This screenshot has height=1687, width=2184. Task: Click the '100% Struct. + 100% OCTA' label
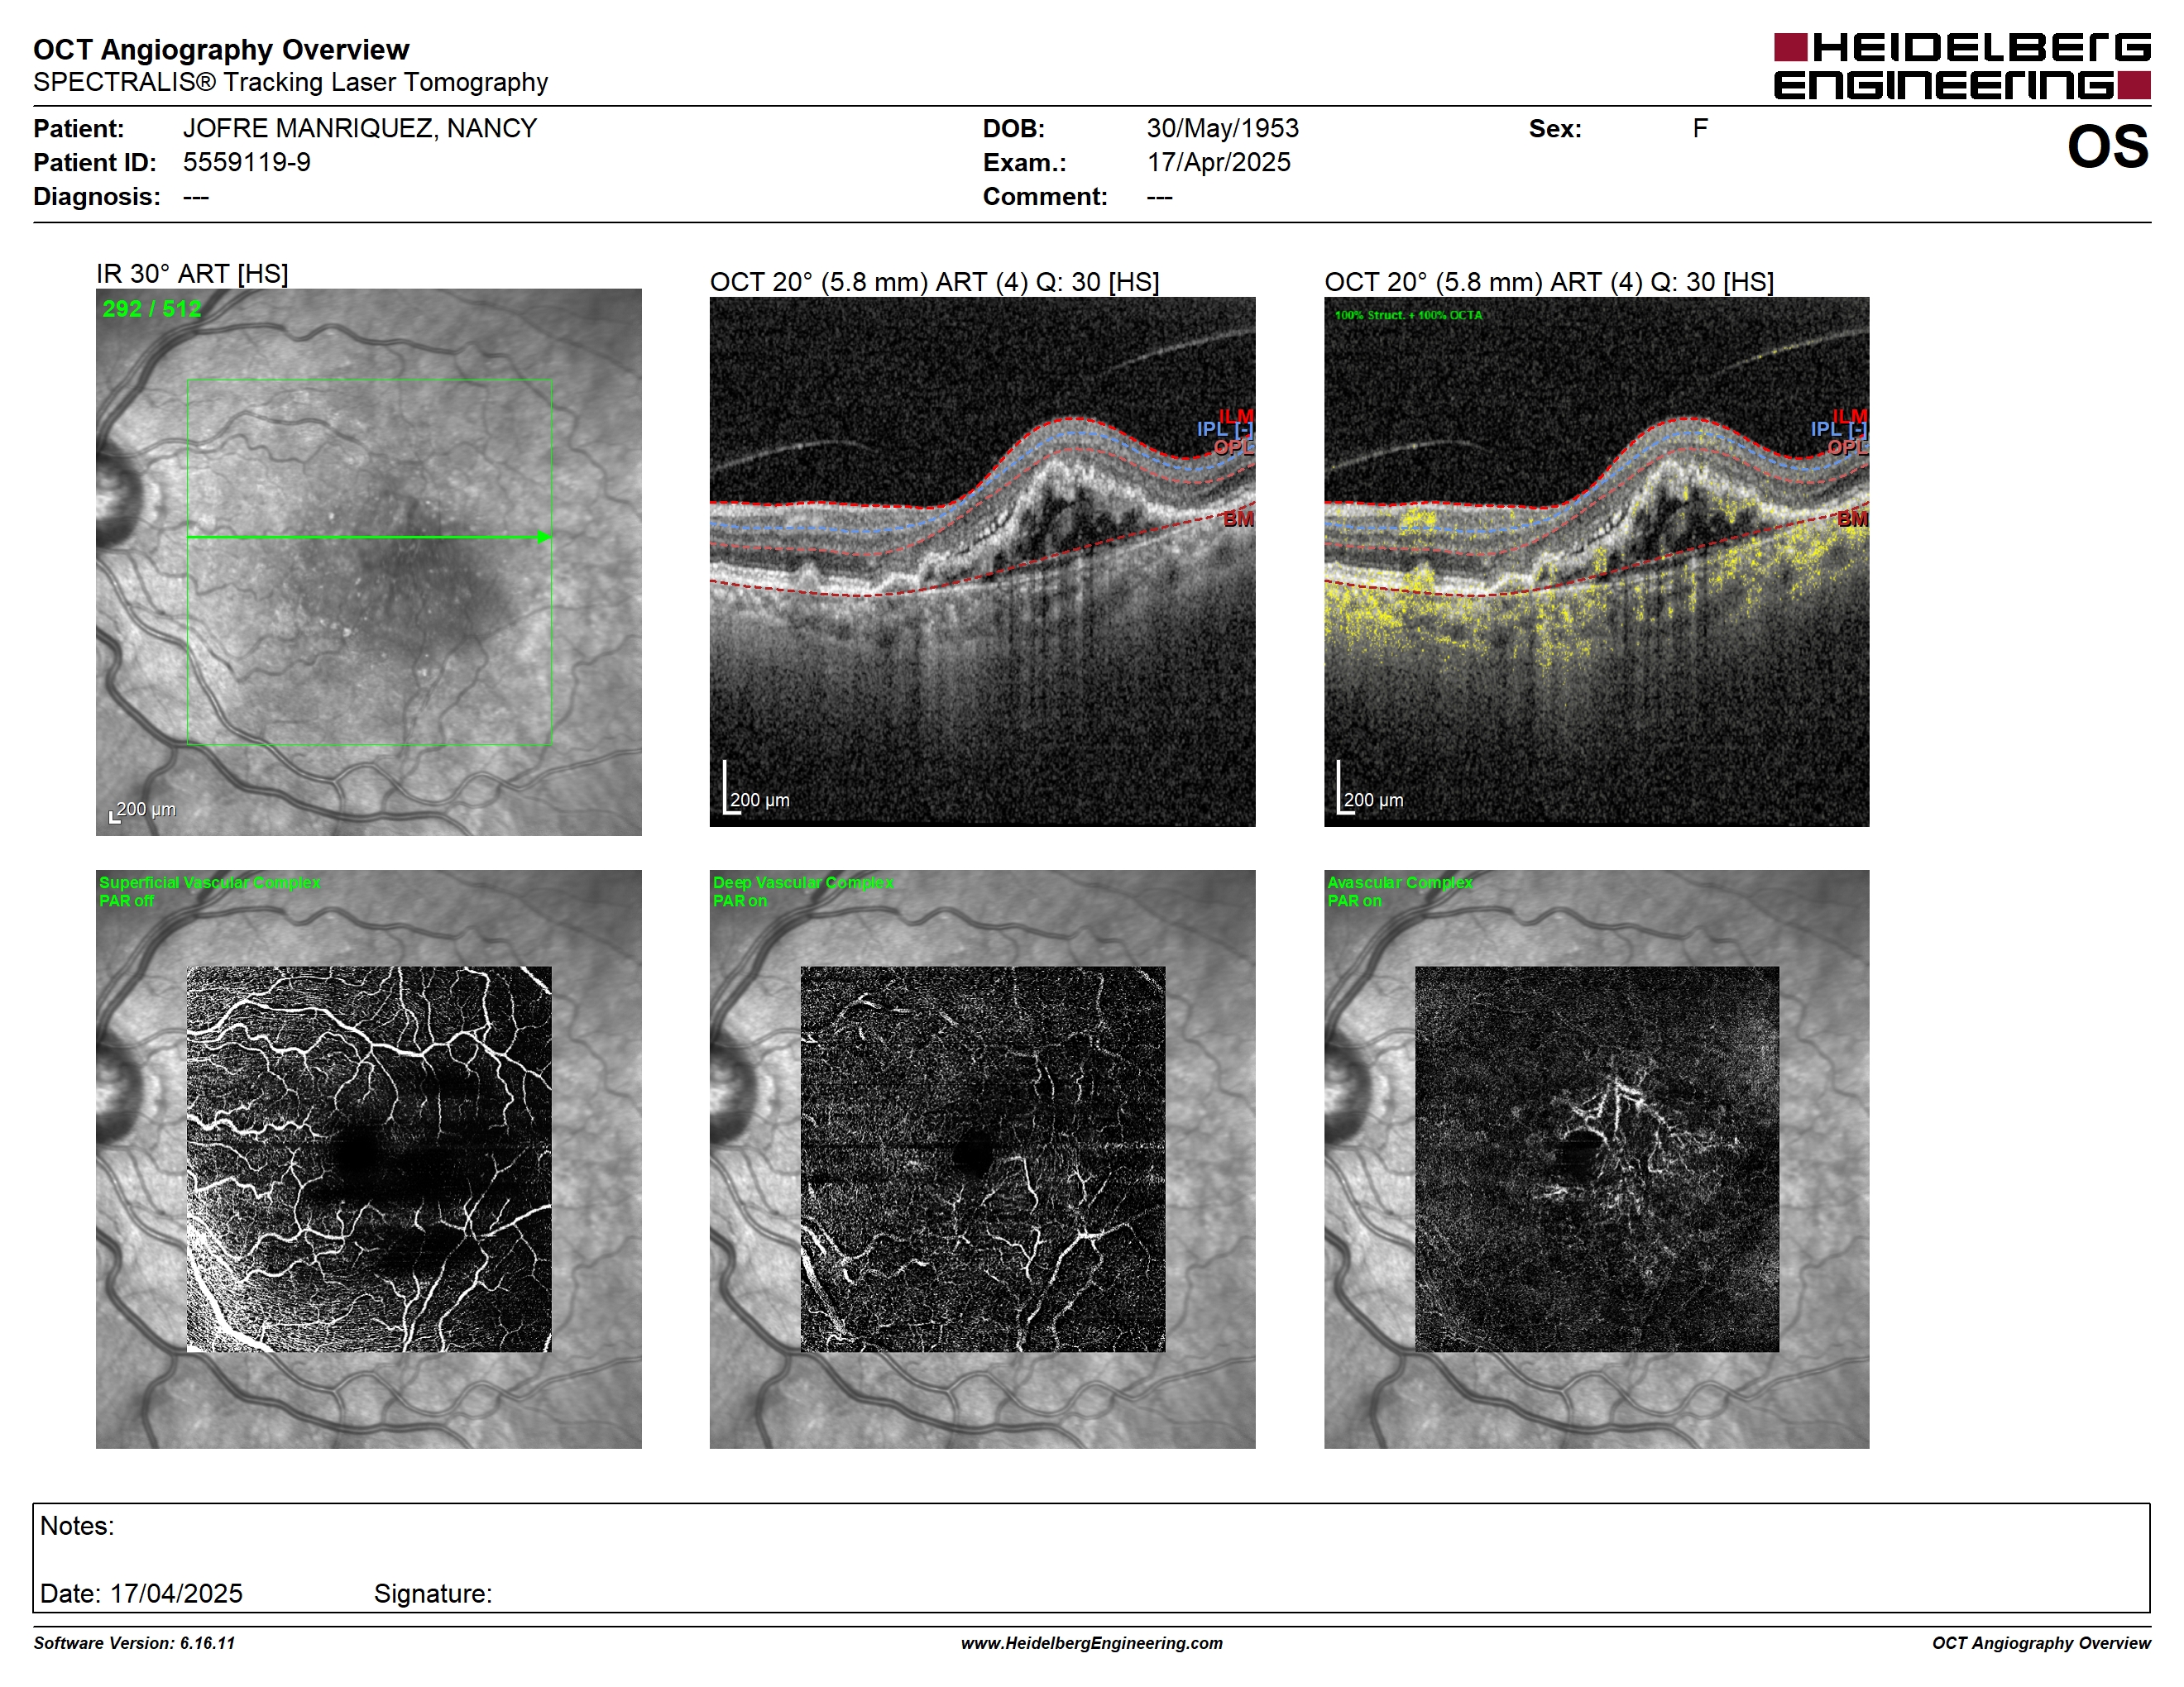coord(1408,315)
